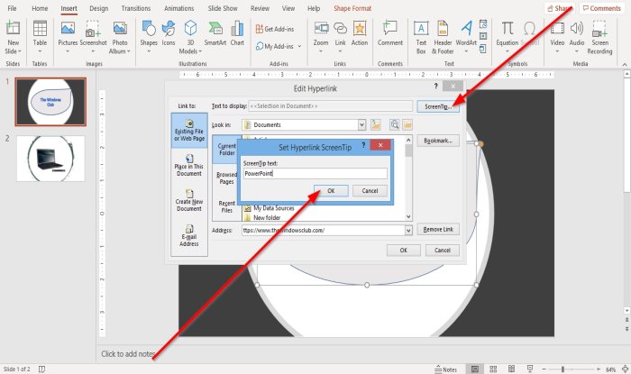Choose E-mail Address link type
Screen dimensions: 631x374
coord(188,235)
